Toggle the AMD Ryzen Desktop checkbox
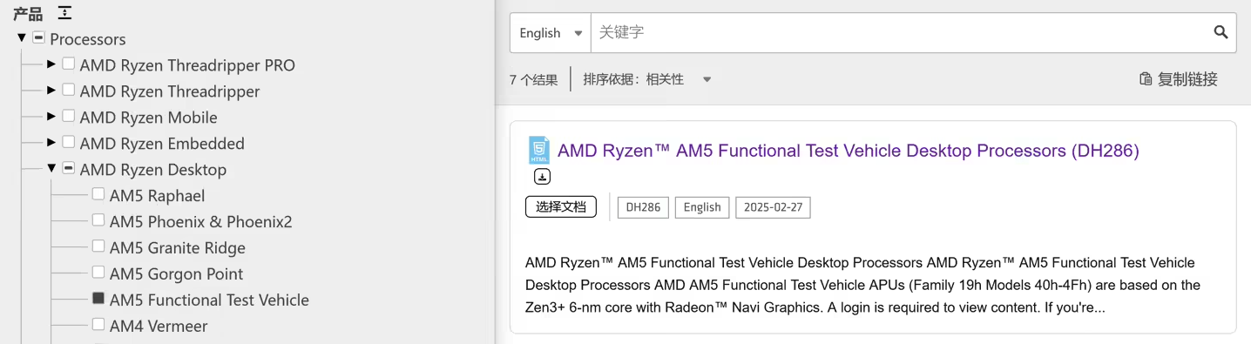This screenshot has height=344, width=1251. click(68, 168)
